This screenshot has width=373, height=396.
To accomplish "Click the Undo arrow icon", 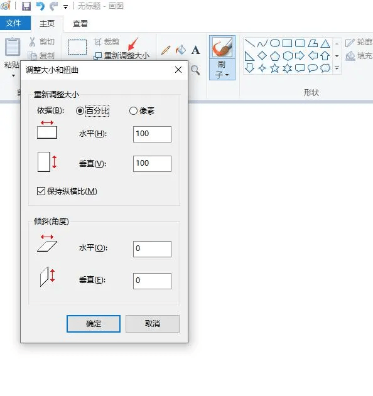I will click(x=40, y=6).
